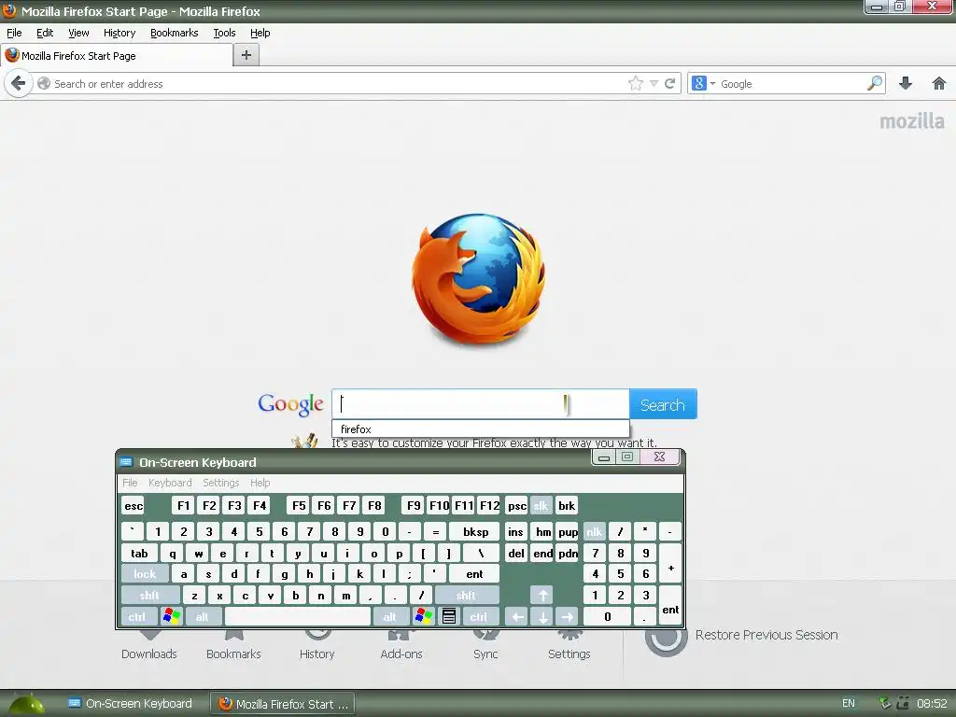Choose the 'firefox' autocomplete suggestion

point(481,429)
